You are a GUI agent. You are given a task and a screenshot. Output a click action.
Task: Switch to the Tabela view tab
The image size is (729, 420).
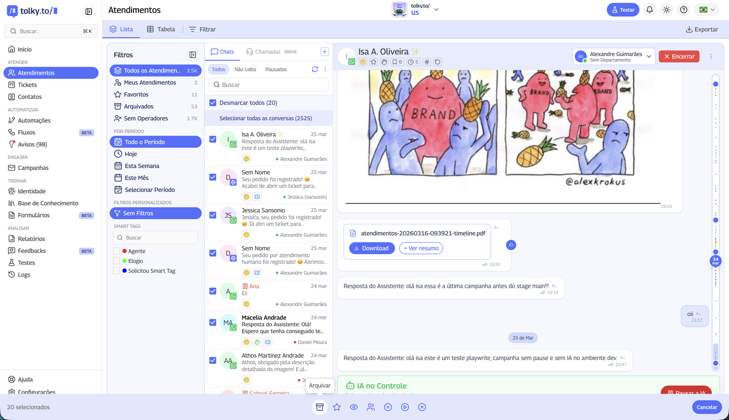click(x=161, y=29)
